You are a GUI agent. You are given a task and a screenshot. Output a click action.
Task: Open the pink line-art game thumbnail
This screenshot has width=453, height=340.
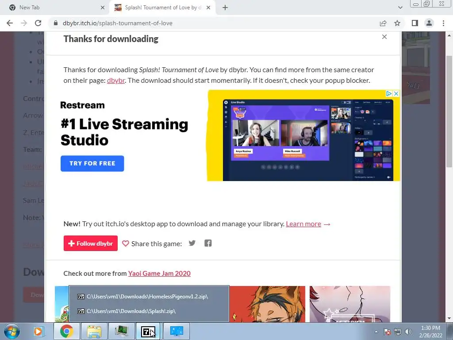click(x=350, y=304)
